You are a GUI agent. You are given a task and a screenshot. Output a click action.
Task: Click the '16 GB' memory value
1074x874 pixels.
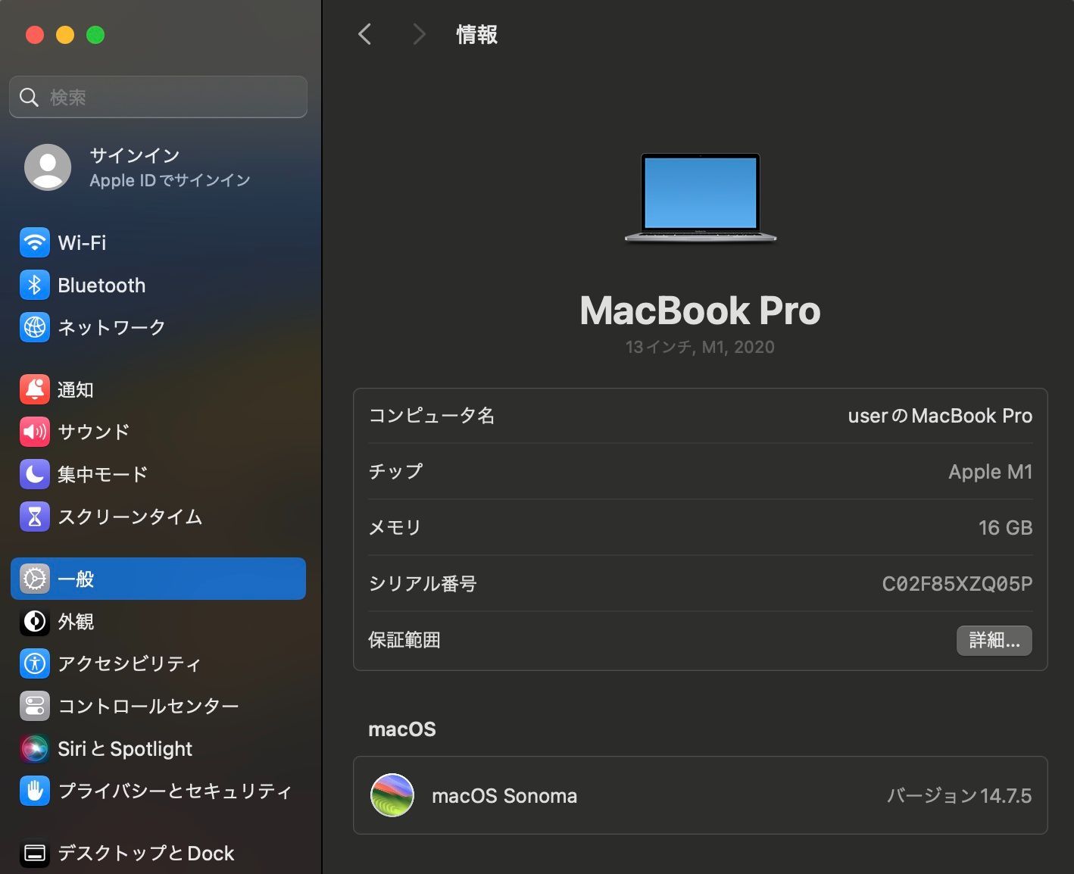pos(1005,528)
